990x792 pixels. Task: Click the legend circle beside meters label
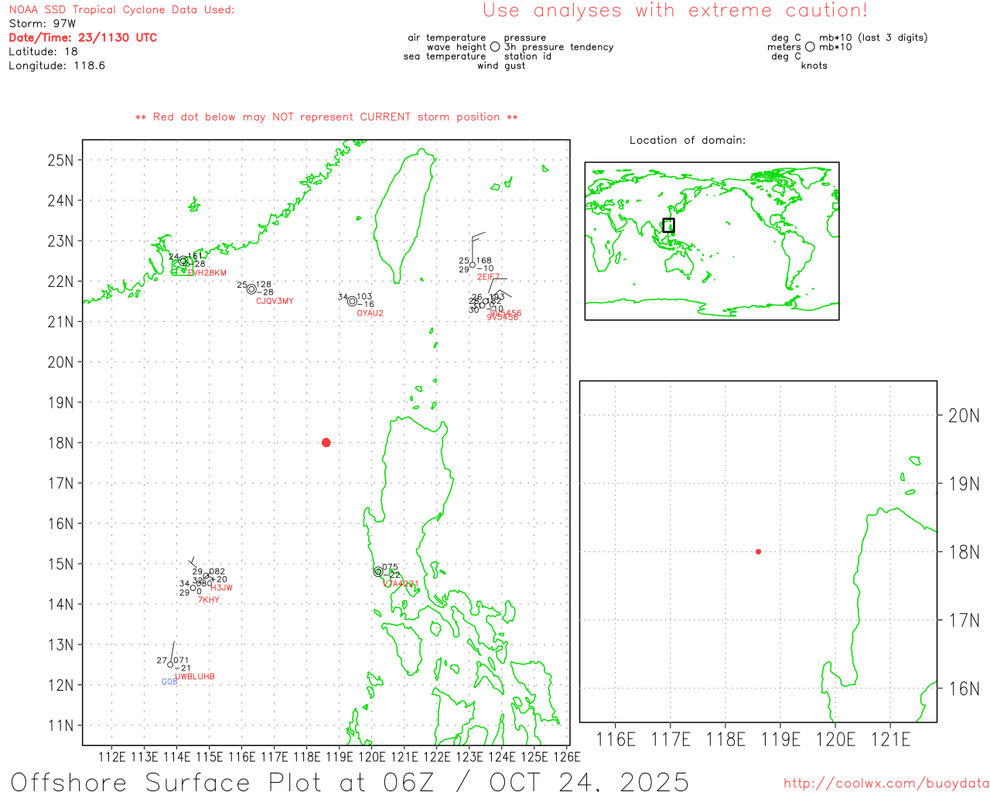click(x=810, y=47)
